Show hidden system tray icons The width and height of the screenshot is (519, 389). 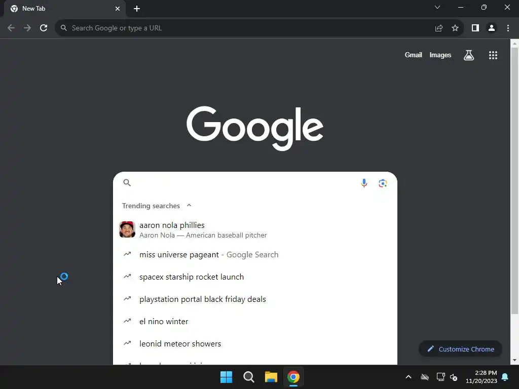click(x=409, y=377)
